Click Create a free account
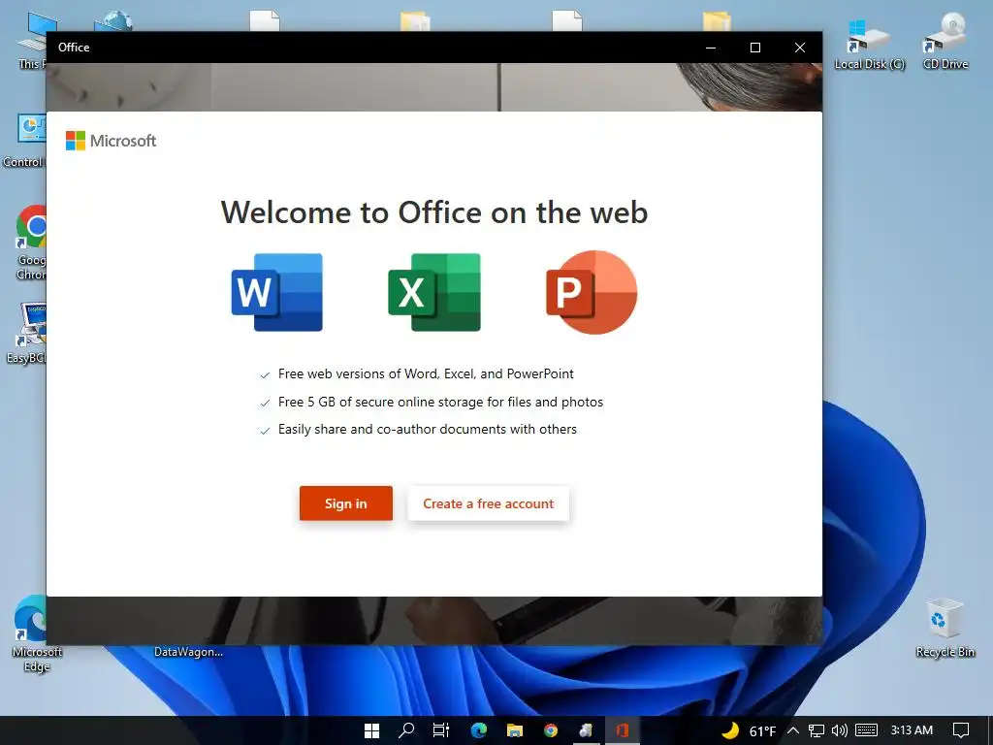993x745 pixels. [x=489, y=503]
